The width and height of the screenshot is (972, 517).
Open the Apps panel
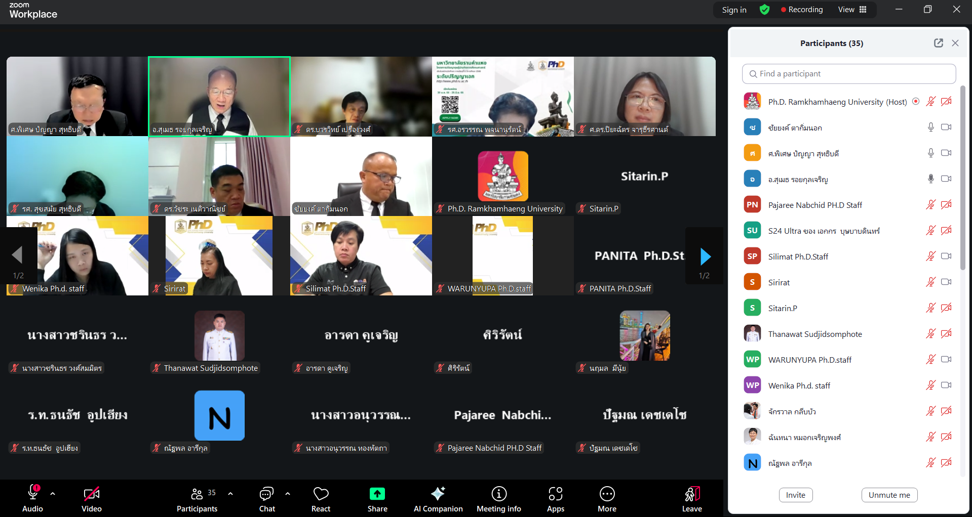[x=555, y=499]
